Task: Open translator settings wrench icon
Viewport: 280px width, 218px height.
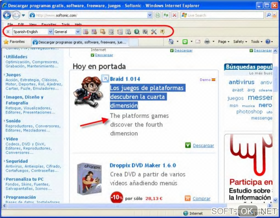Action: pos(154,32)
